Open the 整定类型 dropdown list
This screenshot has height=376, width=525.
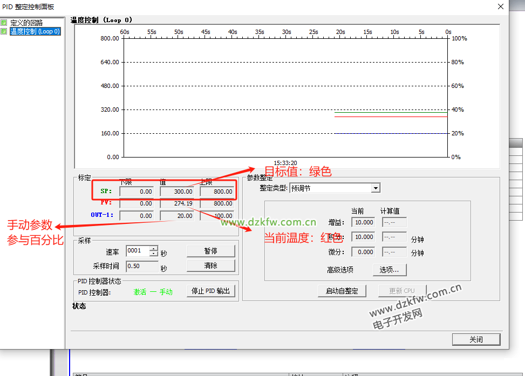pyautogui.click(x=376, y=188)
